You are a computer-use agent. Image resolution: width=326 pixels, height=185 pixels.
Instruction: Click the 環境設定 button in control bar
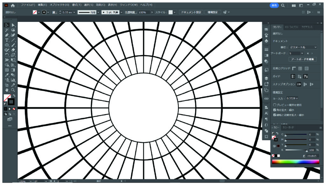pos(212,12)
